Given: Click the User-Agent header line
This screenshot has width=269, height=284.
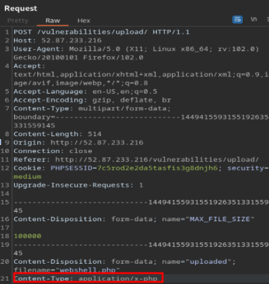Looking at the screenshot, I should [x=136, y=49].
